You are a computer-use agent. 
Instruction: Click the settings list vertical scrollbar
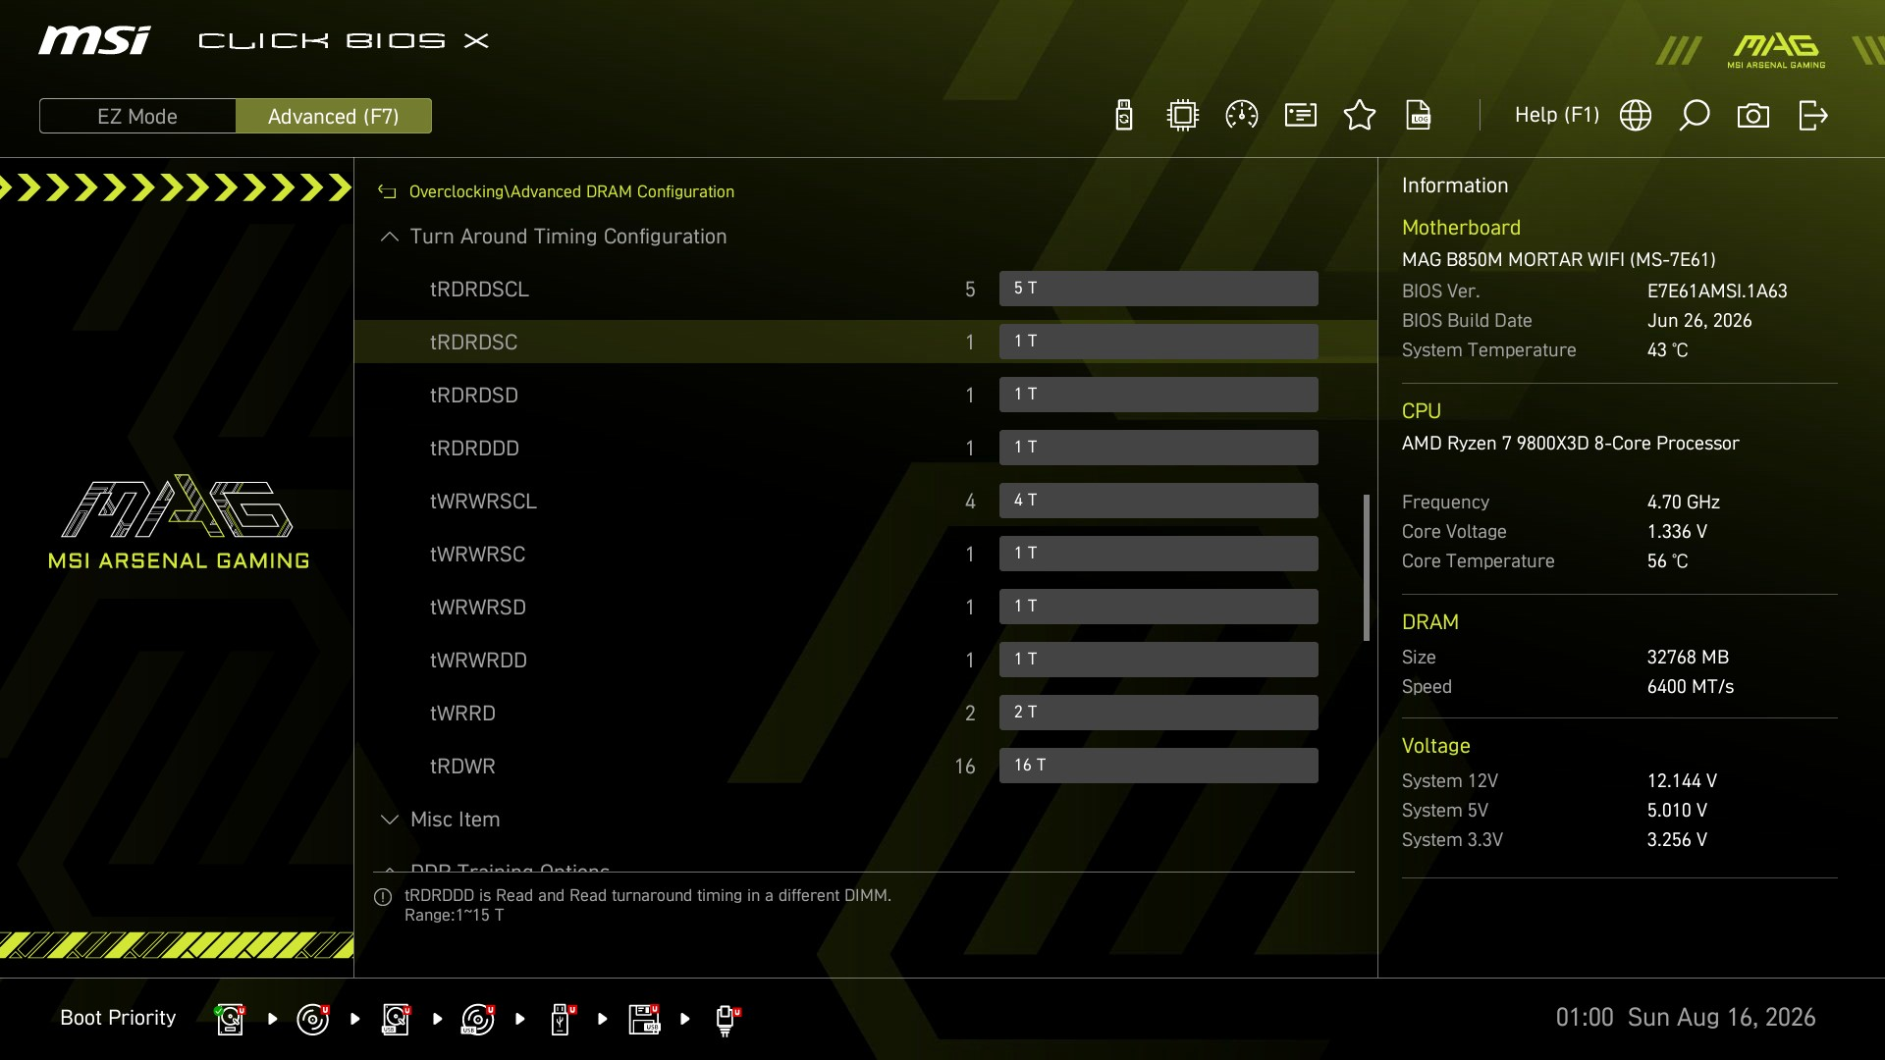1366,567
